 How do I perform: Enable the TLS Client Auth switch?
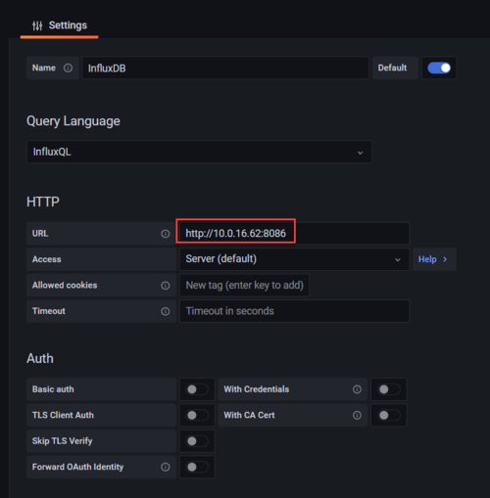point(197,415)
